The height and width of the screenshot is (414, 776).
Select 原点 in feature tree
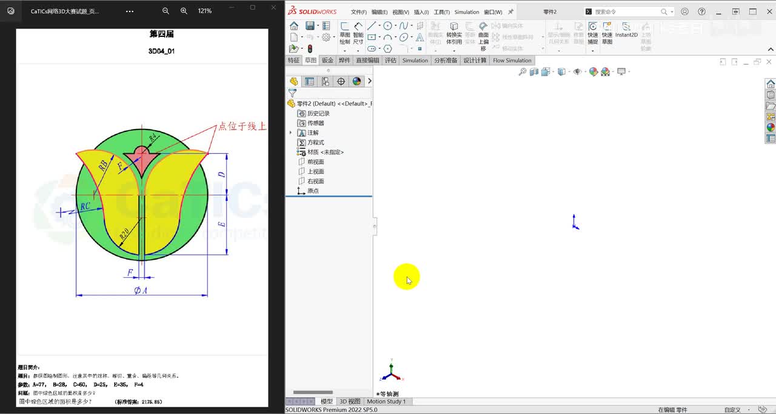(x=313, y=191)
